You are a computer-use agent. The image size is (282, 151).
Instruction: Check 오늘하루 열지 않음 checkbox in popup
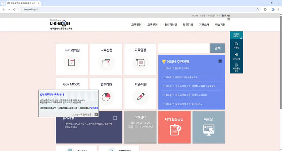(x=73, y=114)
